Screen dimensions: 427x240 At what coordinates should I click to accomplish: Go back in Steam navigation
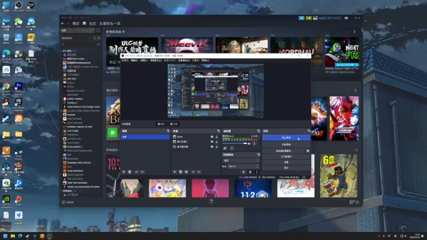click(62, 23)
